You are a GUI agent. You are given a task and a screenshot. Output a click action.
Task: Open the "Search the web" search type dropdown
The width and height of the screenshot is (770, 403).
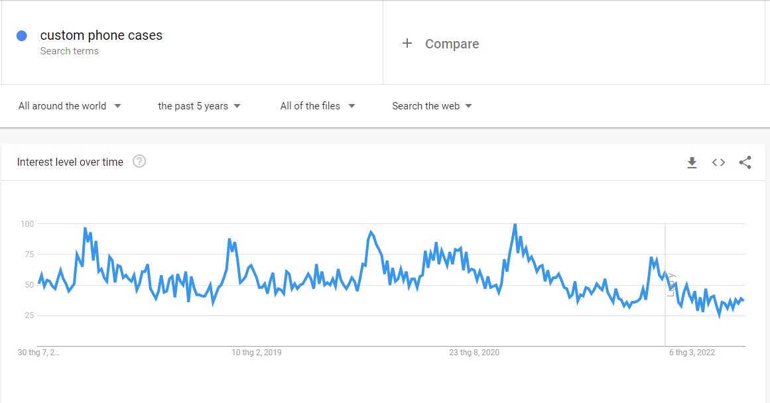click(432, 106)
